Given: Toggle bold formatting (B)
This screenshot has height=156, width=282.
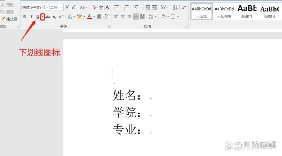Looking at the screenshot, I should coord(24,17).
